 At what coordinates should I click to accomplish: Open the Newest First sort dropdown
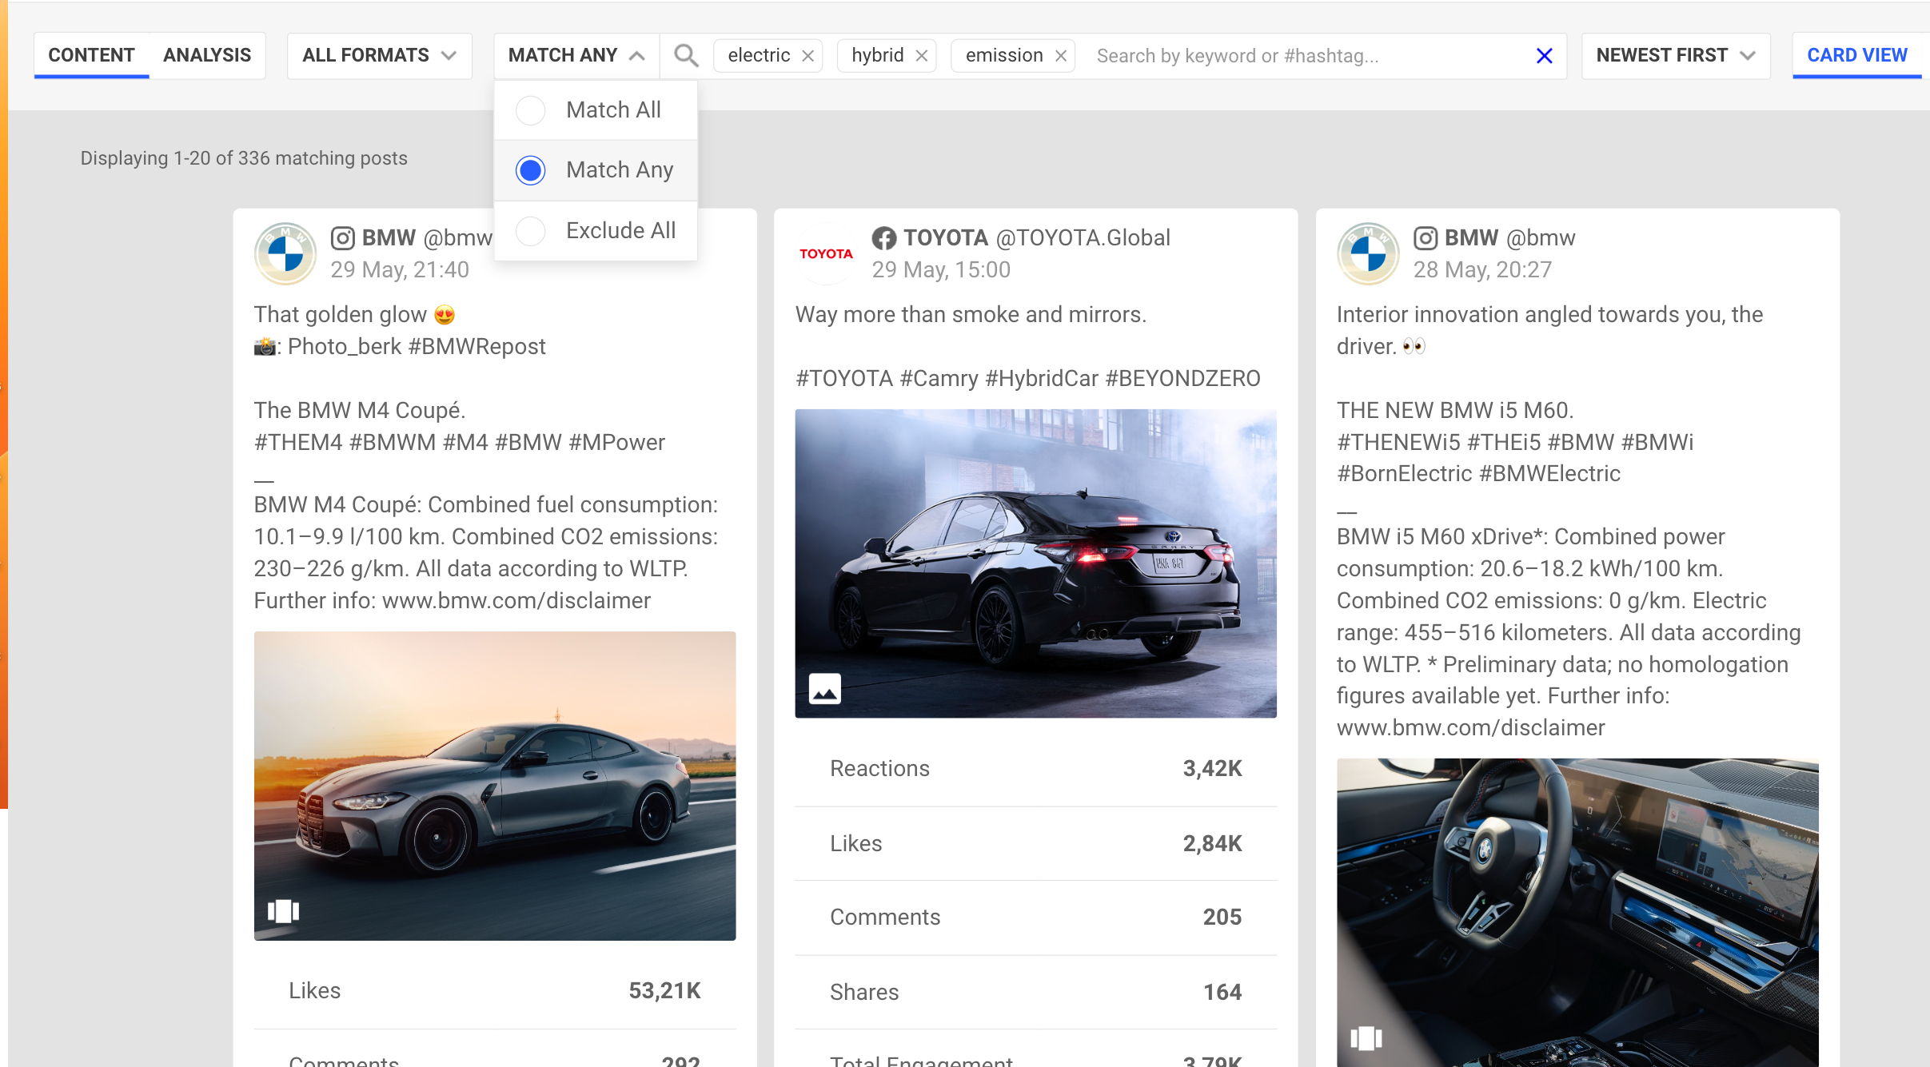pyautogui.click(x=1676, y=56)
